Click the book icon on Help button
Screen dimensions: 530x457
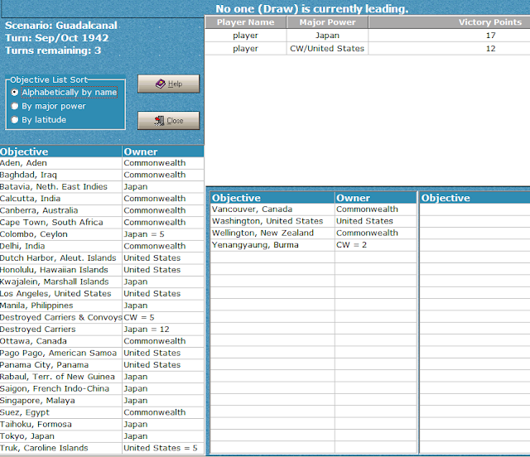160,84
